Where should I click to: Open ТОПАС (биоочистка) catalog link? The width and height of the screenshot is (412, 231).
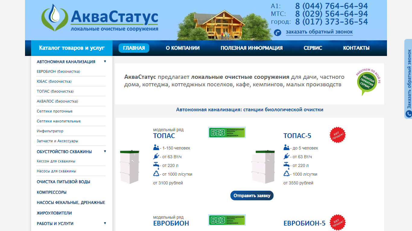pos(55,91)
